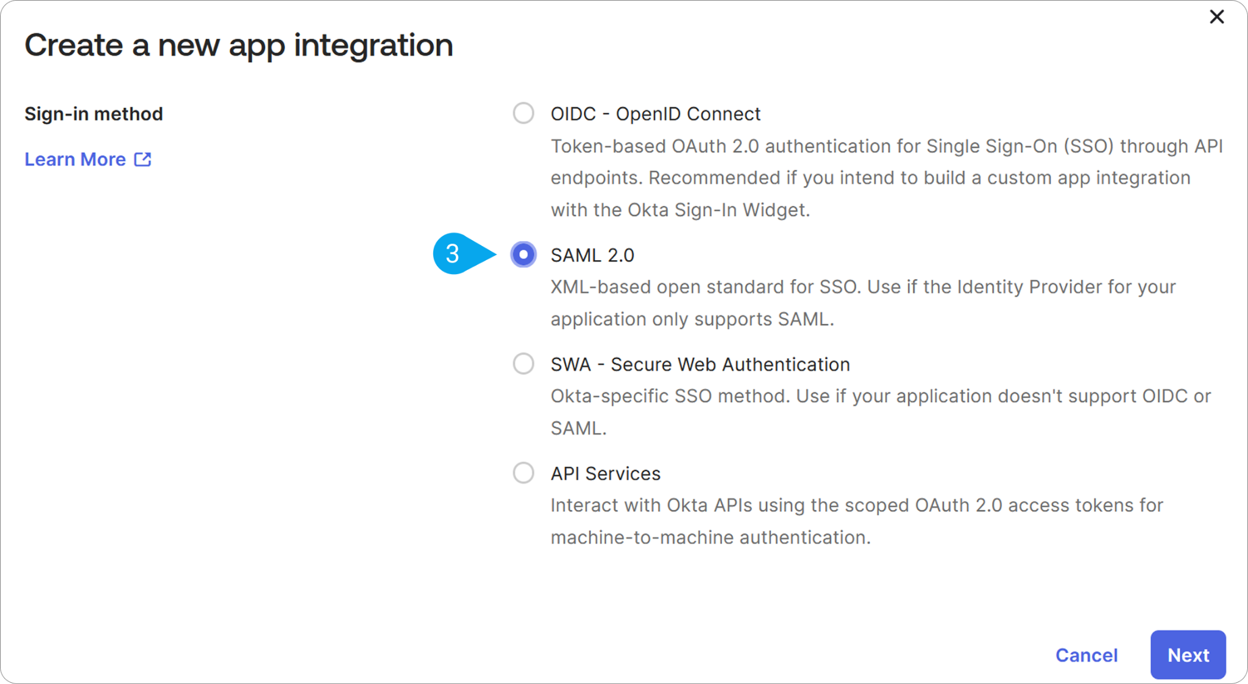This screenshot has width=1248, height=684.
Task: Click the Okta-specific SSO method description
Action: (x=881, y=412)
